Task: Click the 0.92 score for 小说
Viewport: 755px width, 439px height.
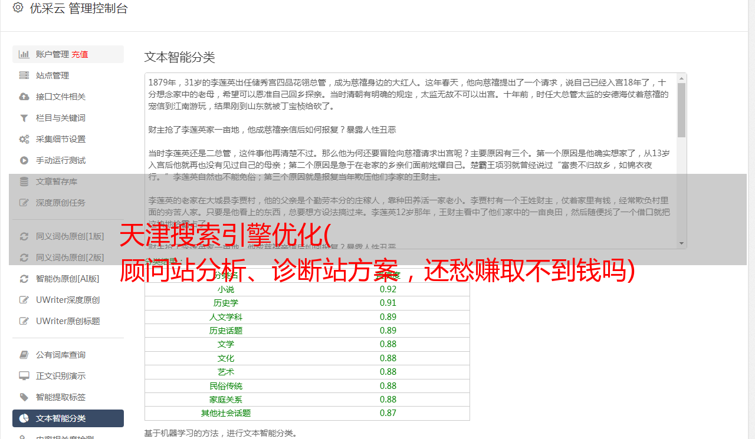Action: coord(388,289)
